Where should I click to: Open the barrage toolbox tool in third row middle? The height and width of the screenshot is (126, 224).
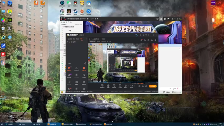pyautogui.click(x=76, y=82)
